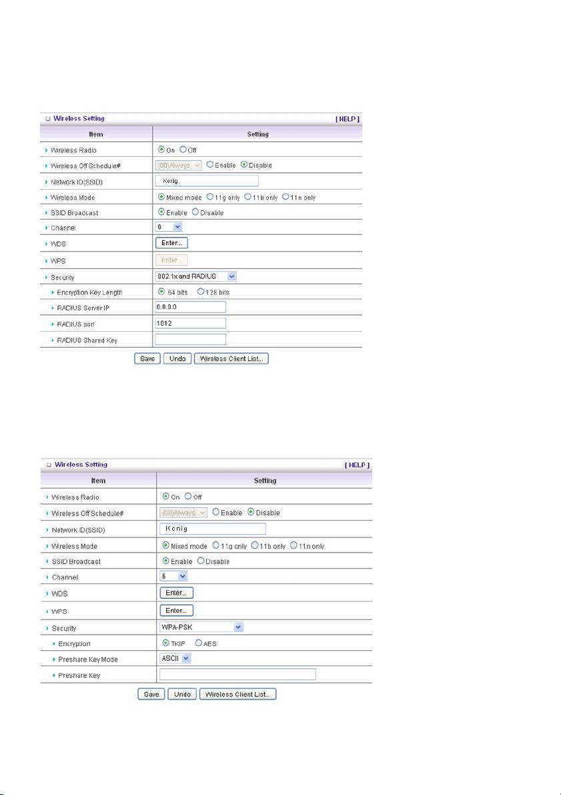Click the RADIUS Server IP field
The height and width of the screenshot is (795, 561).
pos(190,307)
